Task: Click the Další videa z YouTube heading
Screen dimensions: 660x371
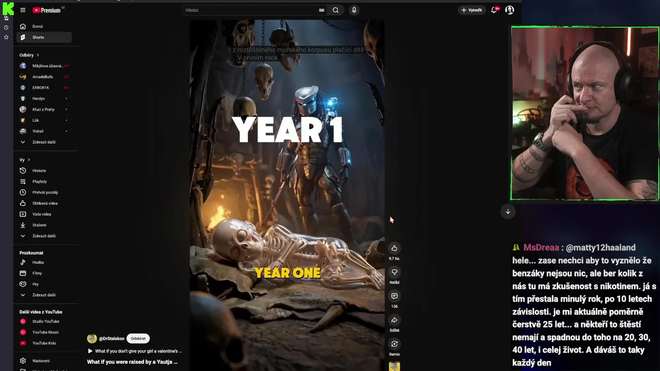Action: coord(41,312)
